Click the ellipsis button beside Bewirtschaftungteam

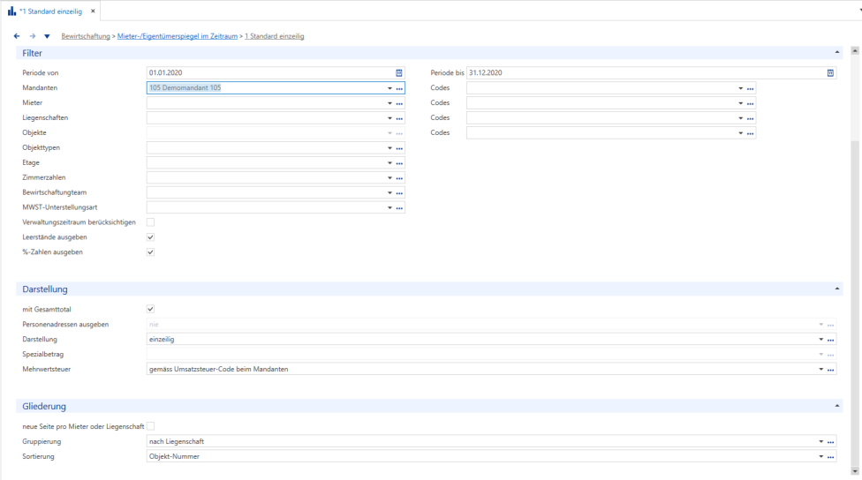400,192
